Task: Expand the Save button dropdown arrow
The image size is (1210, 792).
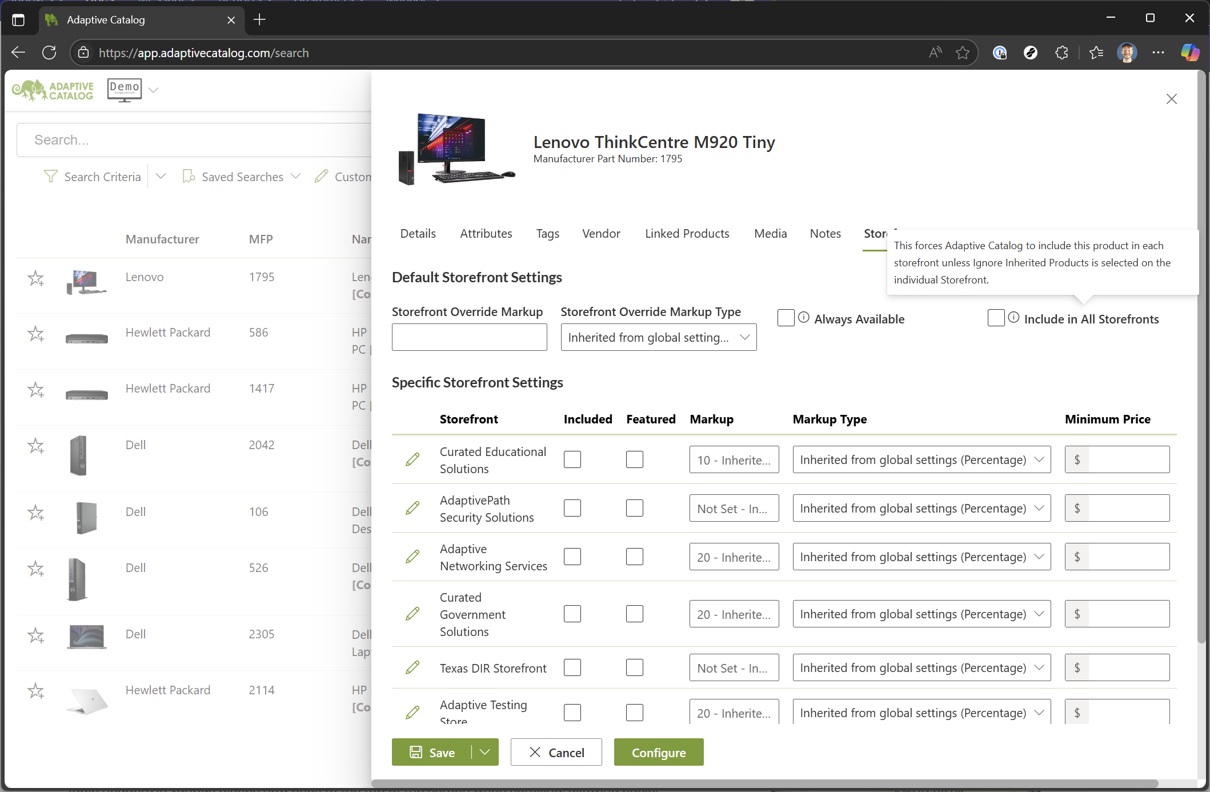Action: 485,752
